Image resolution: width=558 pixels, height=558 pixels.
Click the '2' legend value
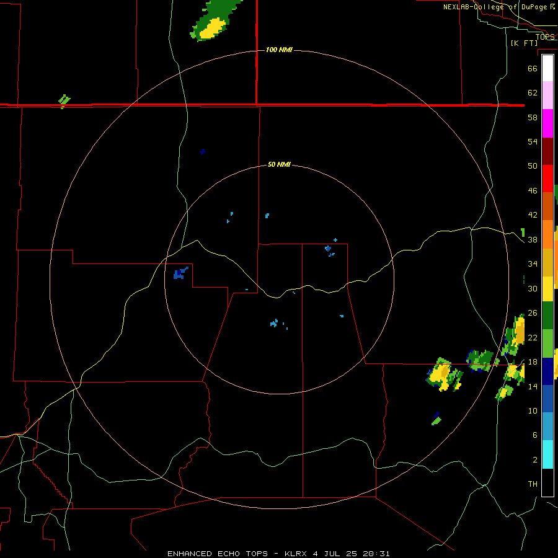[x=534, y=460]
